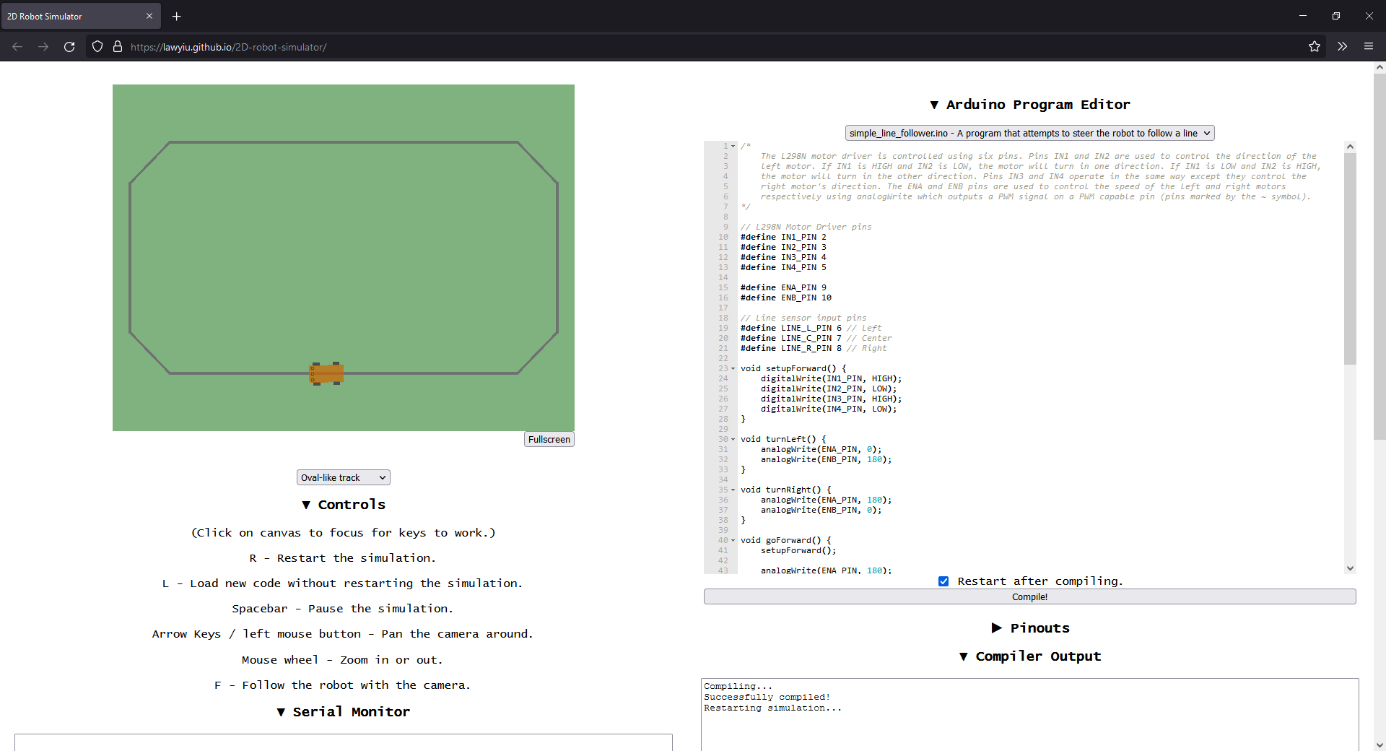Click the shield tracking protection icon
This screenshot has width=1386, height=751.
tap(97, 47)
